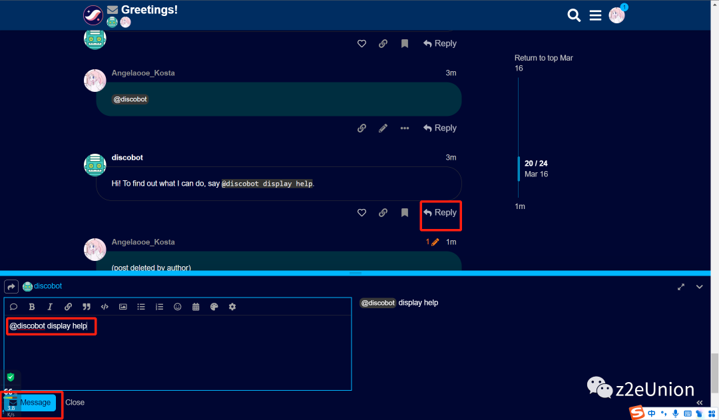Toggle bold formatting in the composer toolbar
Screen dimensions: 719x420
[31, 307]
